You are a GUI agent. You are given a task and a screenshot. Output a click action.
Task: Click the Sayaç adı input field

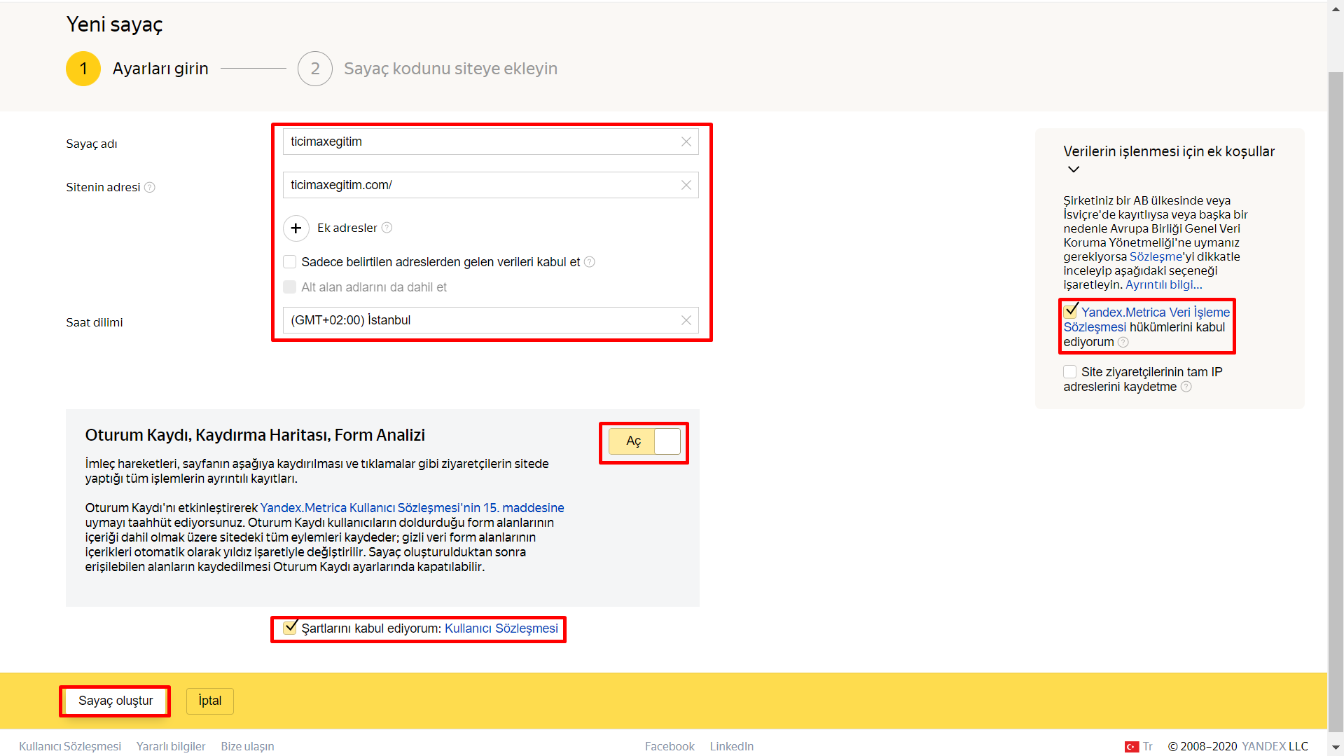(x=490, y=142)
